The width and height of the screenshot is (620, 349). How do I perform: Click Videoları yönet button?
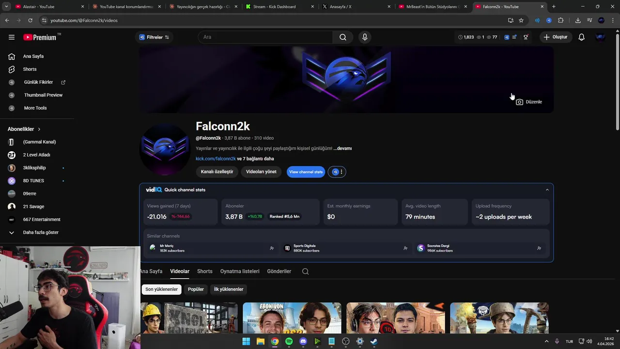tap(261, 172)
